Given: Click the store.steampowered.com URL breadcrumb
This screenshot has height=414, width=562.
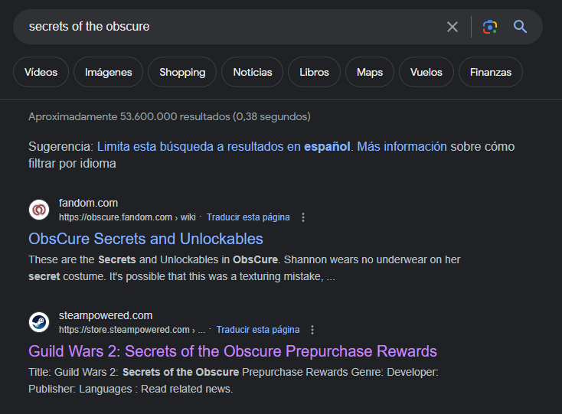Looking at the screenshot, I should click(132, 330).
